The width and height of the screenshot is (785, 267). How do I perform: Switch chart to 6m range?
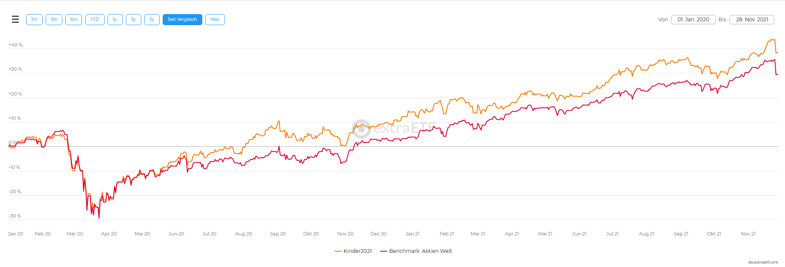(x=74, y=20)
